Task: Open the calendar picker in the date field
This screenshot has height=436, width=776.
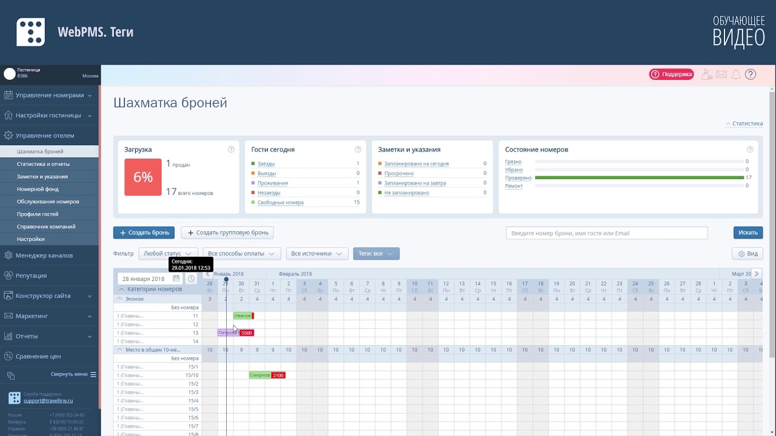Action: [x=176, y=279]
